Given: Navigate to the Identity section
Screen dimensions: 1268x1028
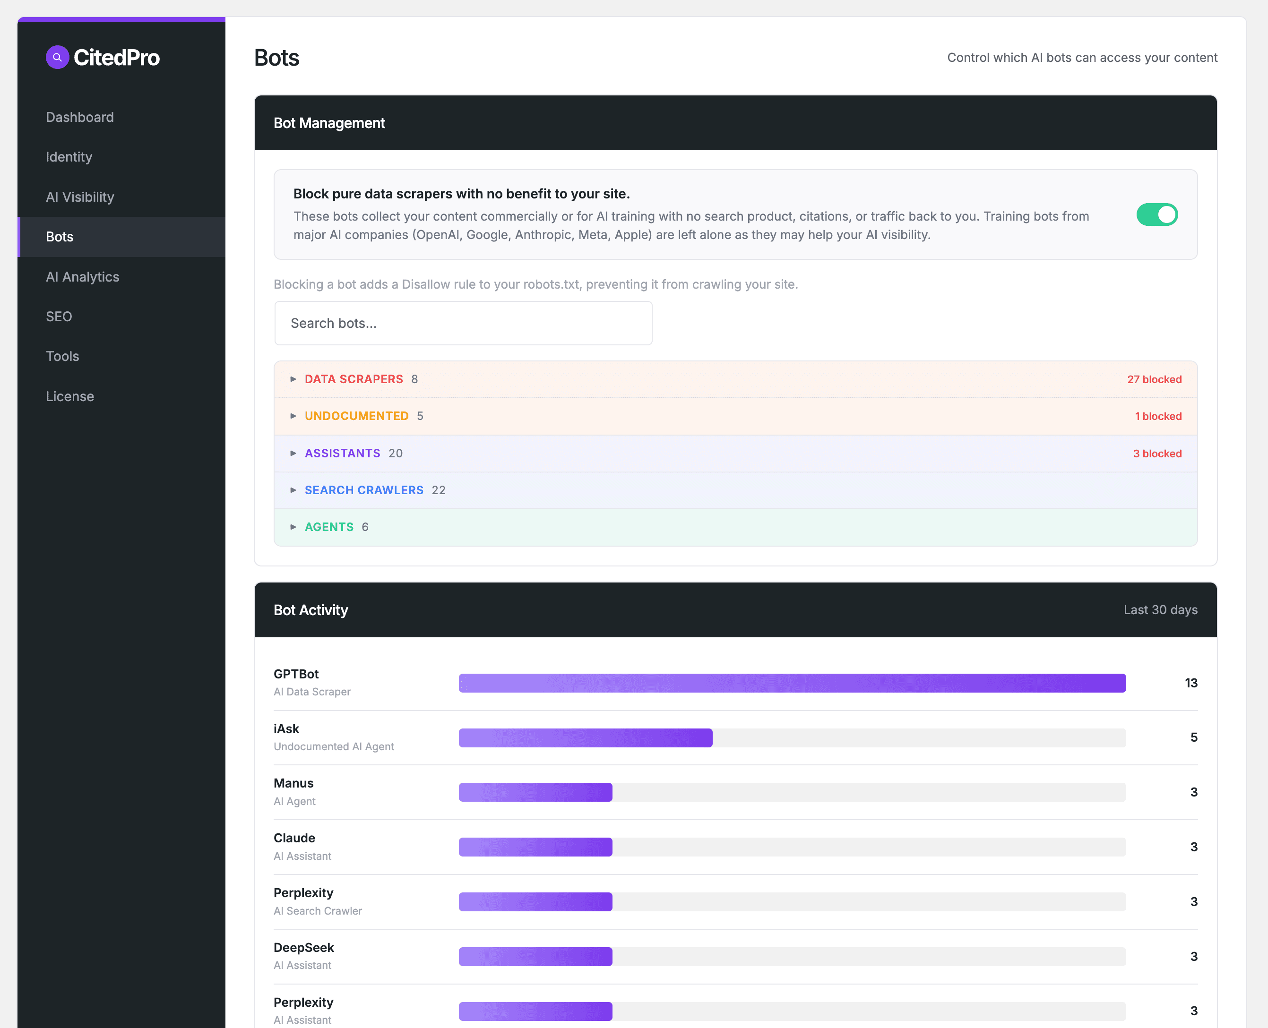Looking at the screenshot, I should [69, 157].
